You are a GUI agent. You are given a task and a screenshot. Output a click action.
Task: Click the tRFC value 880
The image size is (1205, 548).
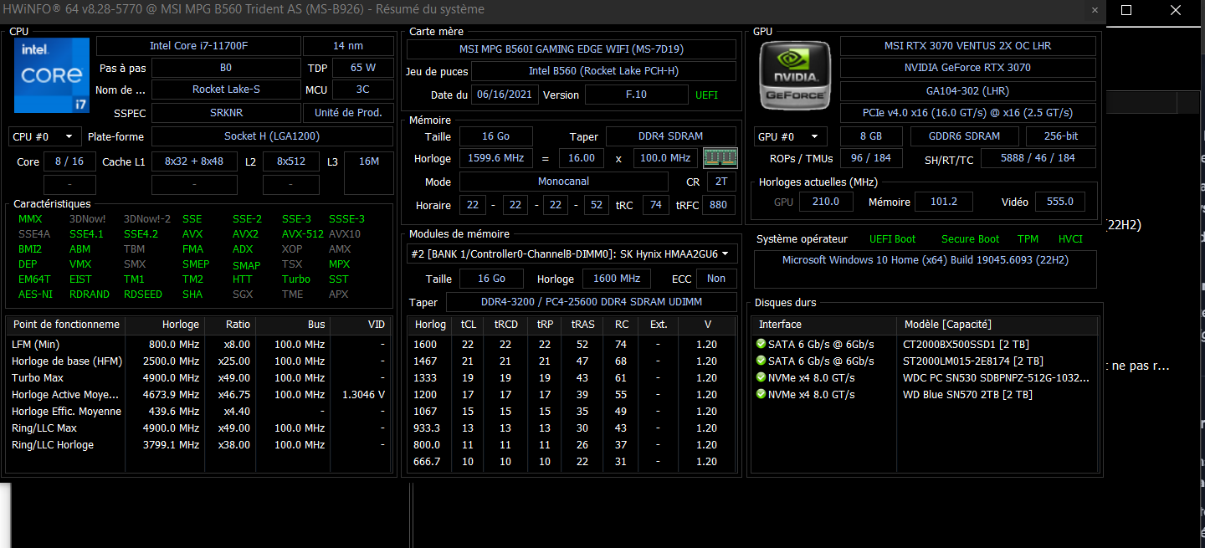point(720,205)
